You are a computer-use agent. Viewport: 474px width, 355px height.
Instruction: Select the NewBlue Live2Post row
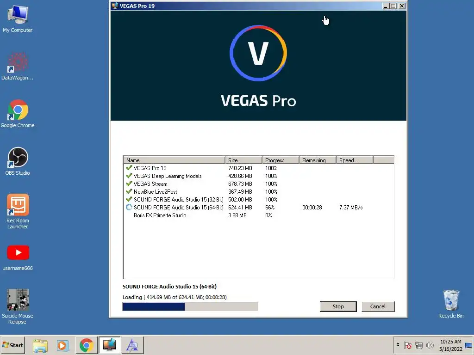pos(258,192)
